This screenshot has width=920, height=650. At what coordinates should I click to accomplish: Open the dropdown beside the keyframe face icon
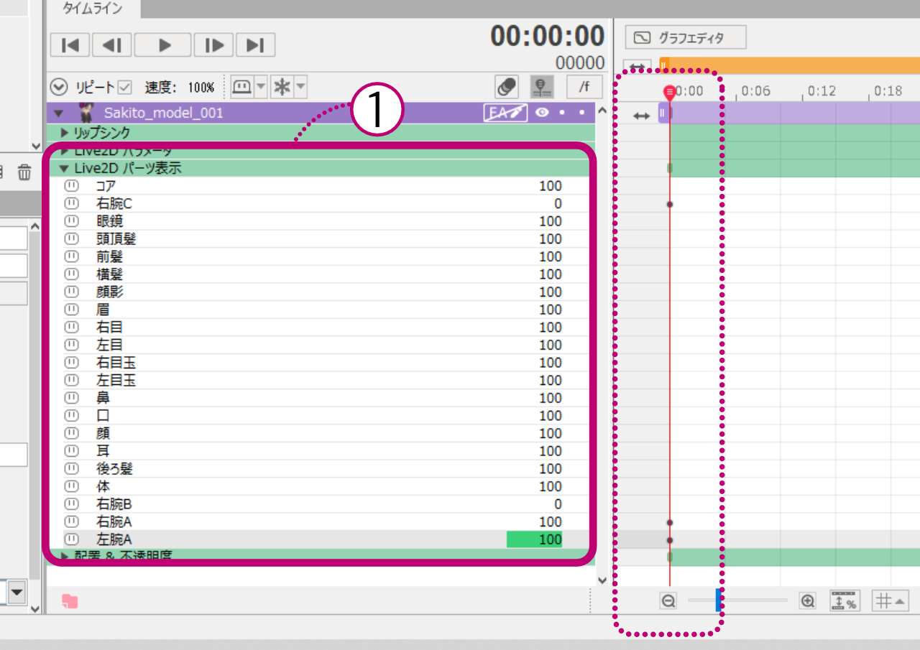(x=261, y=87)
